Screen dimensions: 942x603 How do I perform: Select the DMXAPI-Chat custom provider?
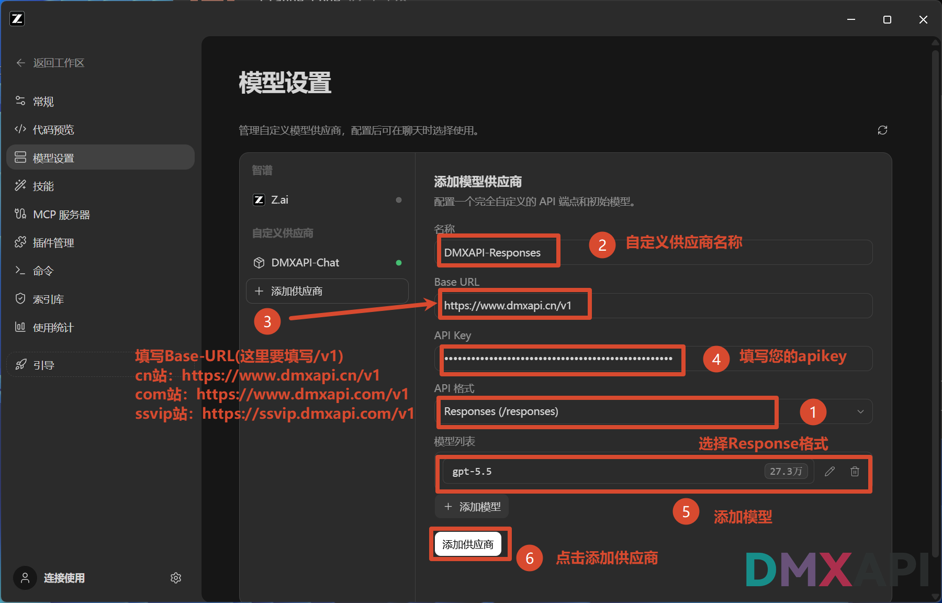tap(327, 263)
